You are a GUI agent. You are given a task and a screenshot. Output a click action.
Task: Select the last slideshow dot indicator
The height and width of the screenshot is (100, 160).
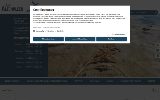tap(123, 75)
